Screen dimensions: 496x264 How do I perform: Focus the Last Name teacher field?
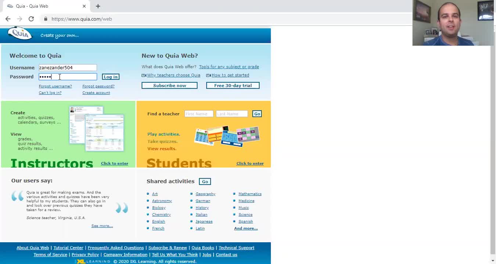pos(232,114)
